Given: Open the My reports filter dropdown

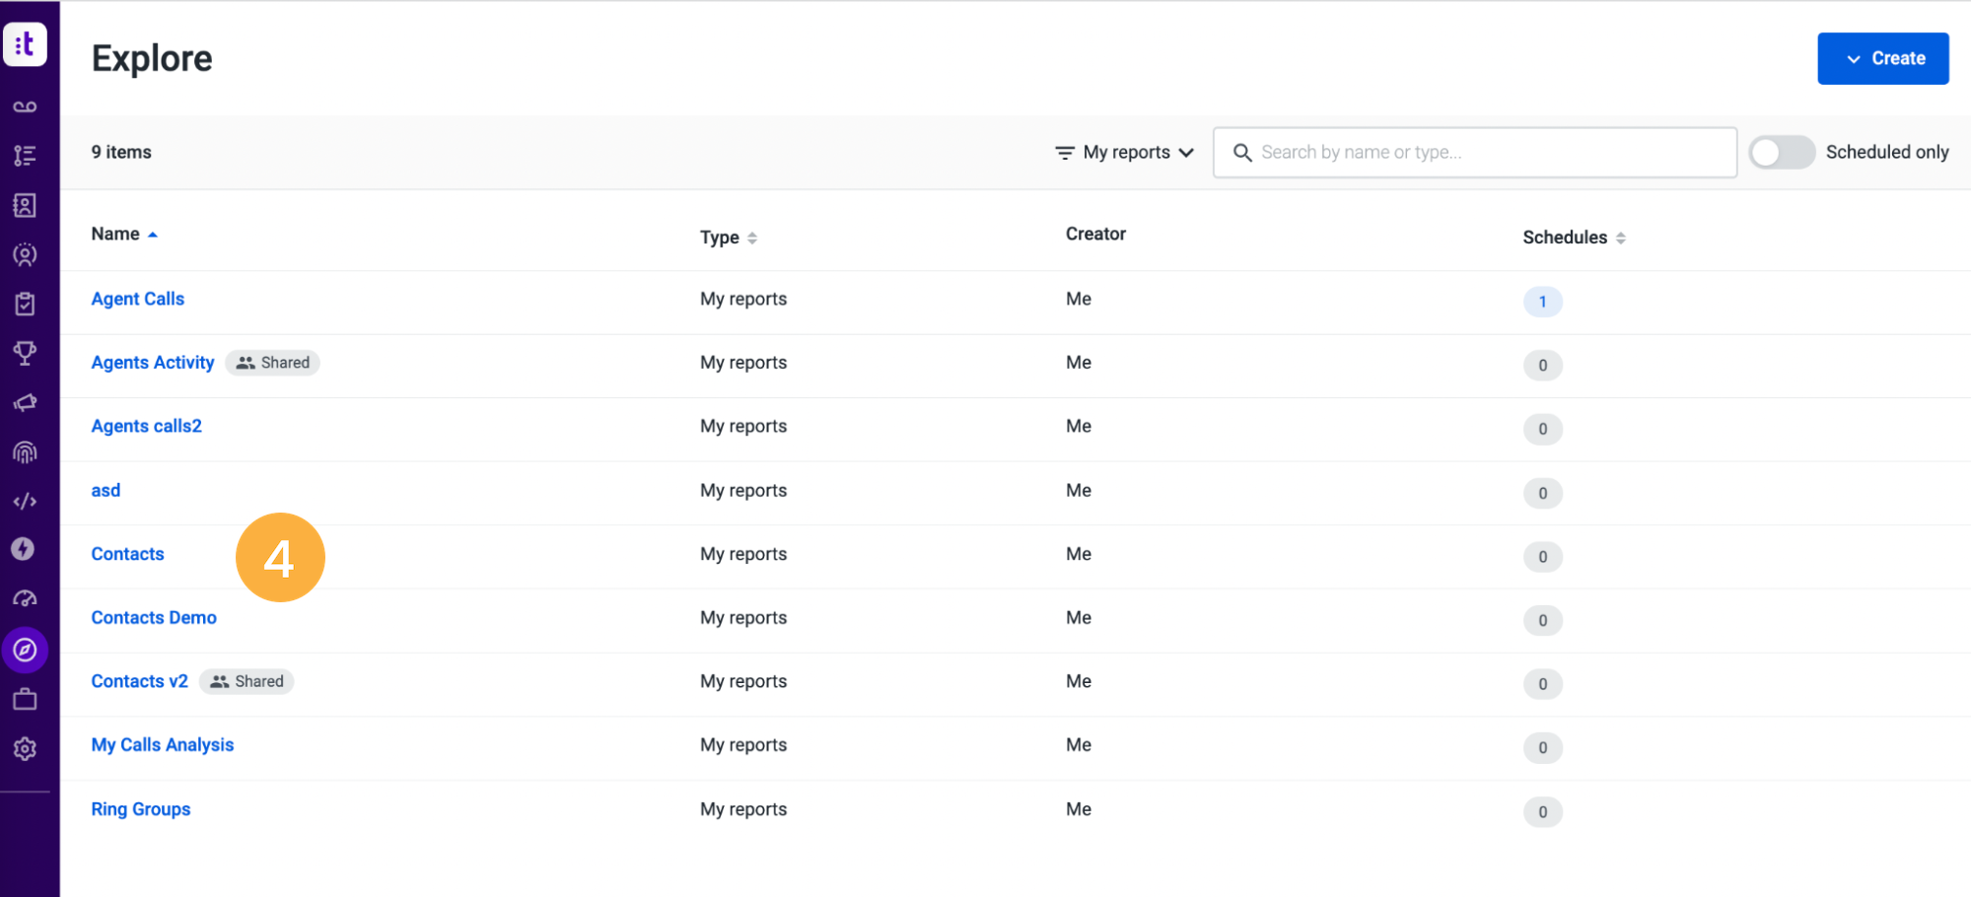Looking at the screenshot, I should [1123, 152].
